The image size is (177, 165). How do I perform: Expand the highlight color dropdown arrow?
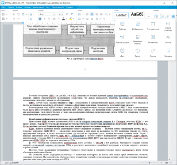click(x=73, y=19)
